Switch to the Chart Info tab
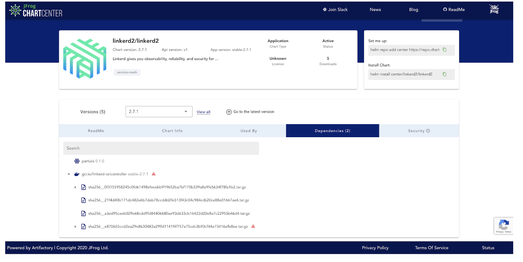This screenshot has height=262, width=523. point(172,131)
